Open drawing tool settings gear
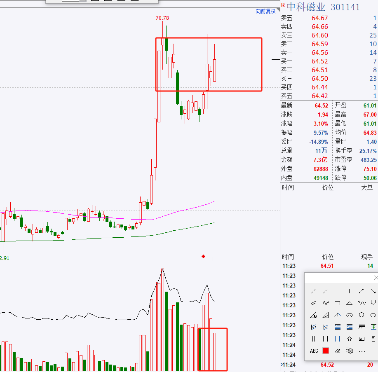Image resolution: width=378 pixels, height=372 pixels. pos(349,351)
